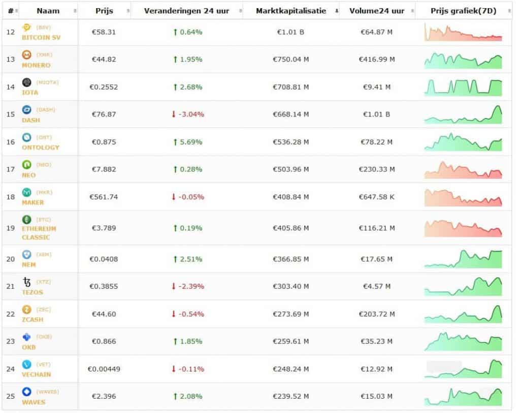Viewport: 520px width, 413px height.
Task: Sort the table by Prijs column
Action: pos(105,11)
